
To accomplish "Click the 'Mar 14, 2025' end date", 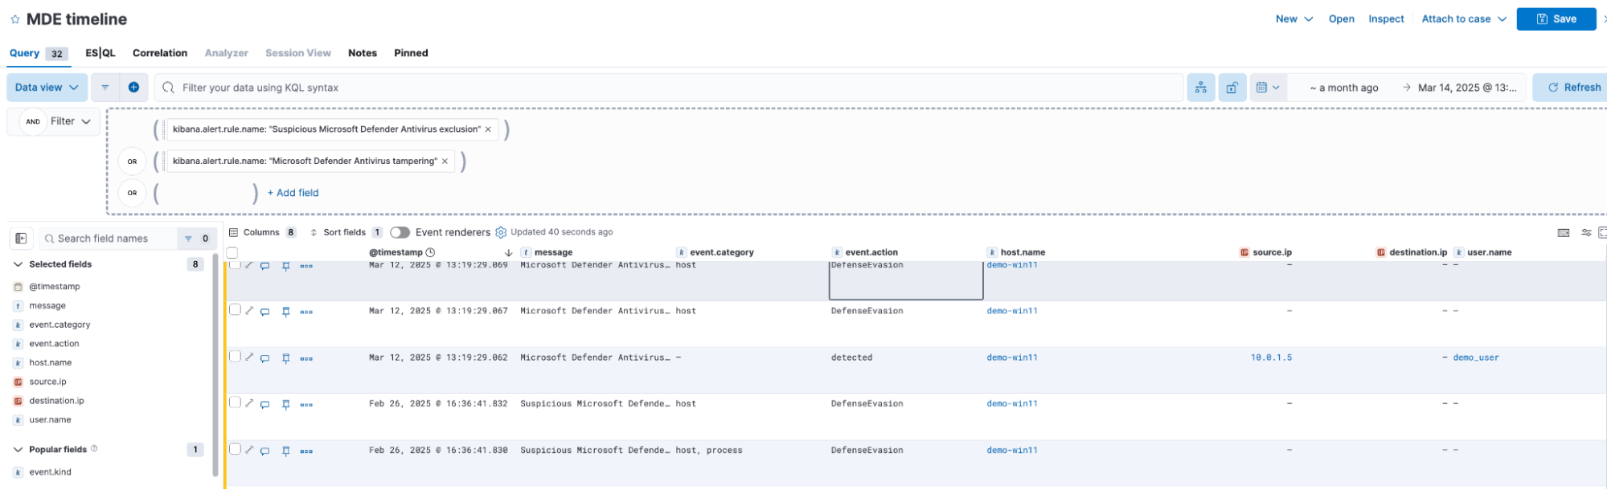I will (1467, 88).
